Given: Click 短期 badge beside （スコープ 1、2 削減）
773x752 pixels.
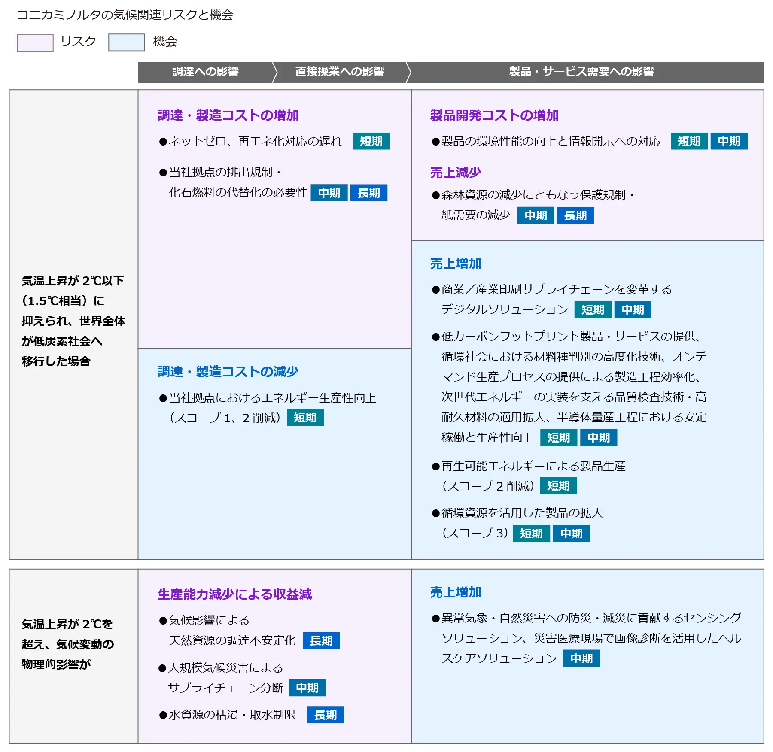Looking at the screenshot, I should point(305,418).
